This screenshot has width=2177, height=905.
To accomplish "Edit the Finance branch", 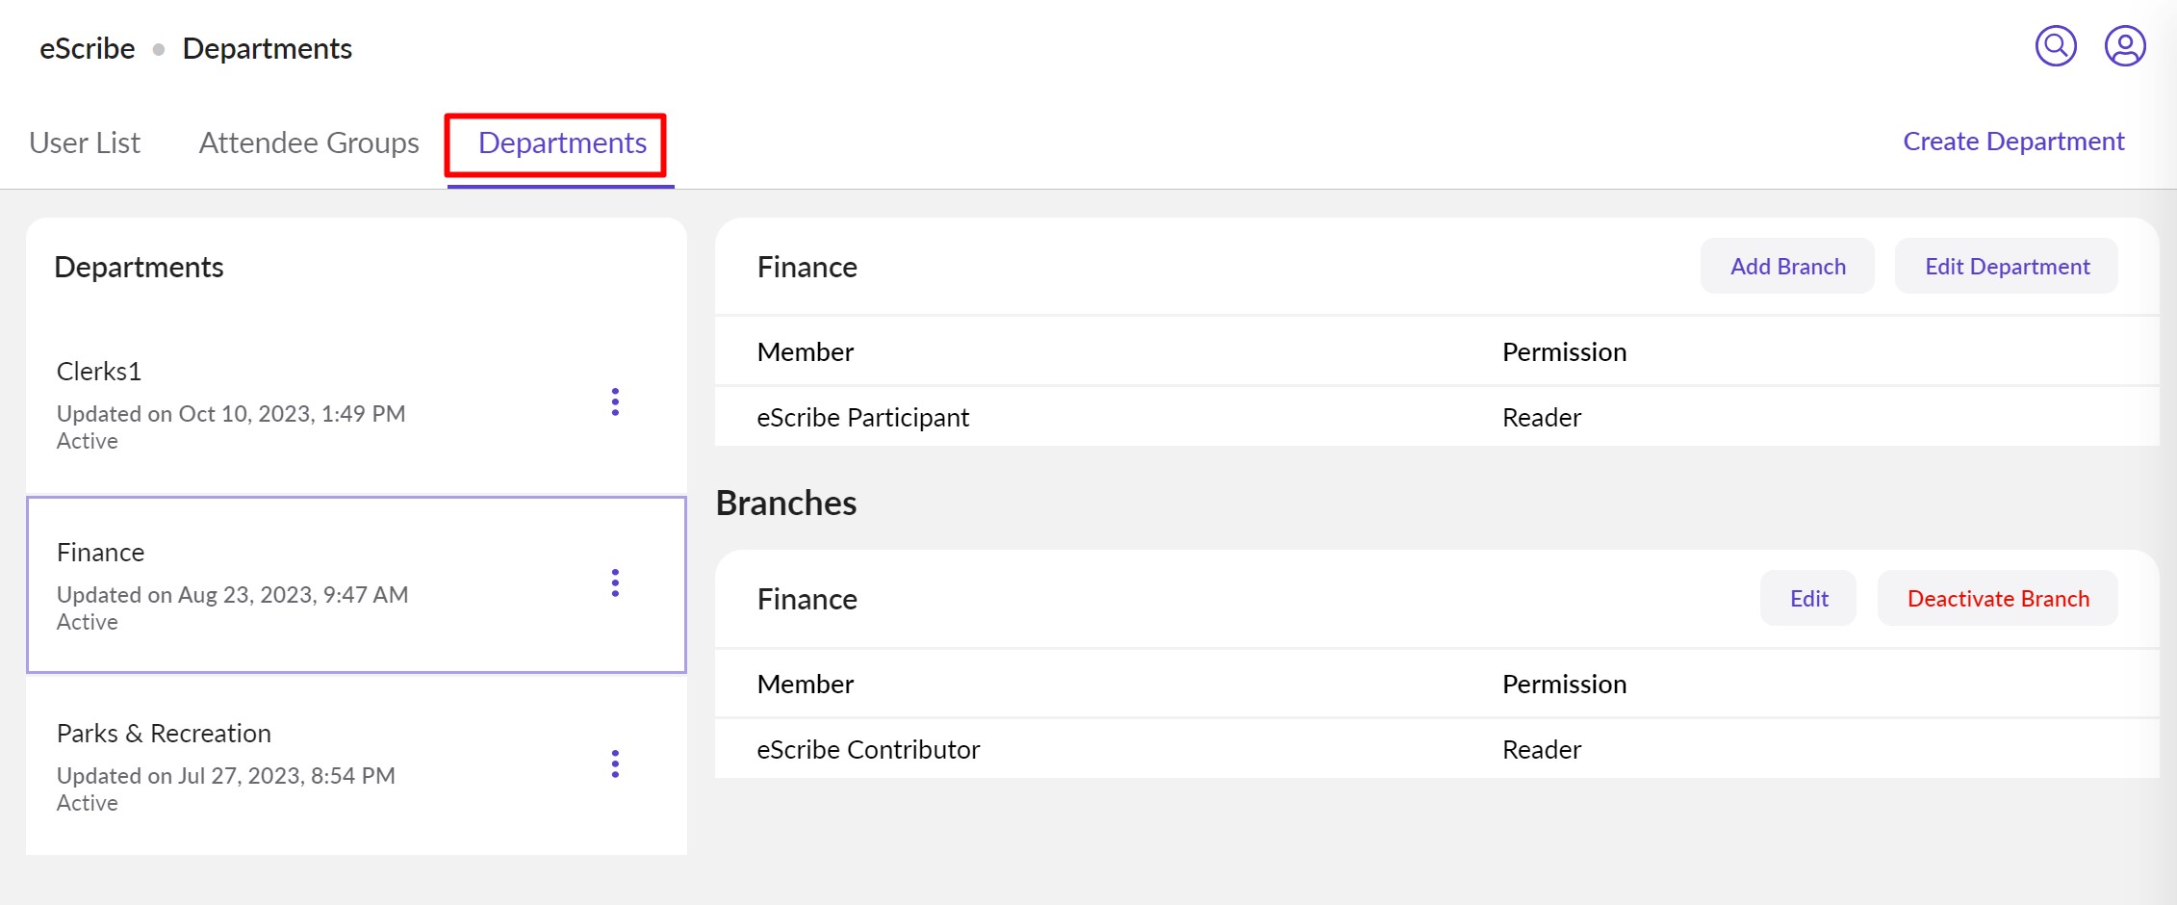I will (1808, 599).
